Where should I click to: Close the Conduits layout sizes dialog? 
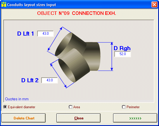point(154,5)
